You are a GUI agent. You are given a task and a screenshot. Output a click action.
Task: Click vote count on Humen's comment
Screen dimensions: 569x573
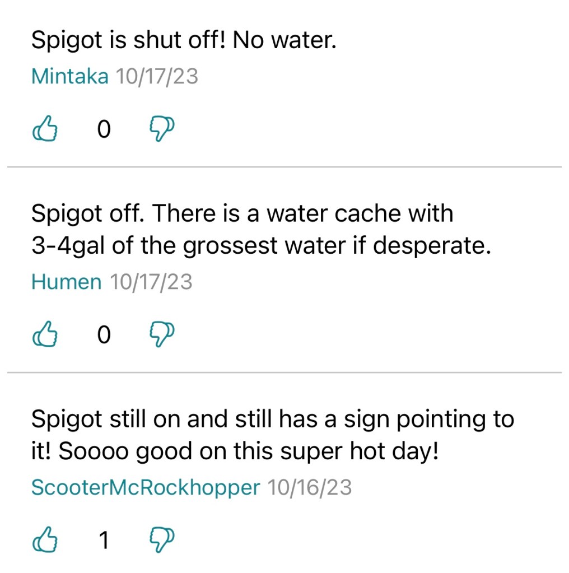point(104,336)
